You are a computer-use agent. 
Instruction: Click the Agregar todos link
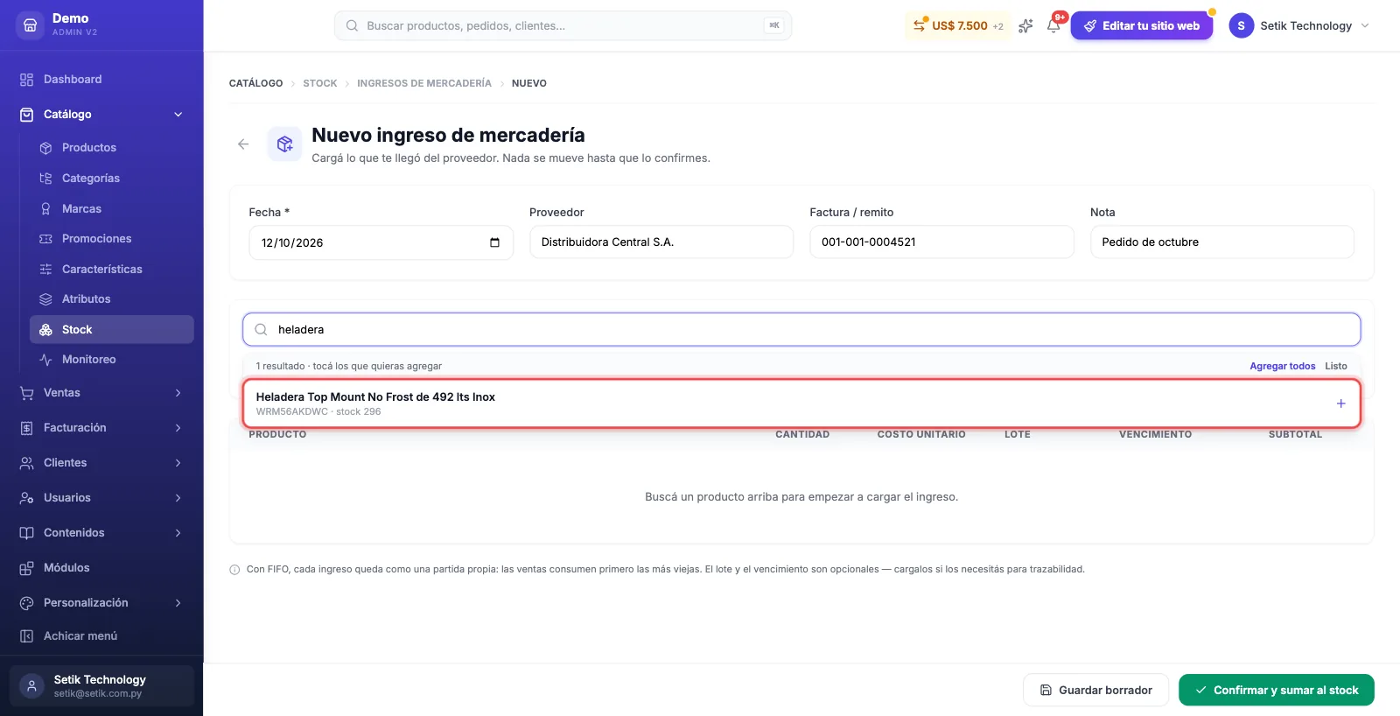click(1282, 366)
